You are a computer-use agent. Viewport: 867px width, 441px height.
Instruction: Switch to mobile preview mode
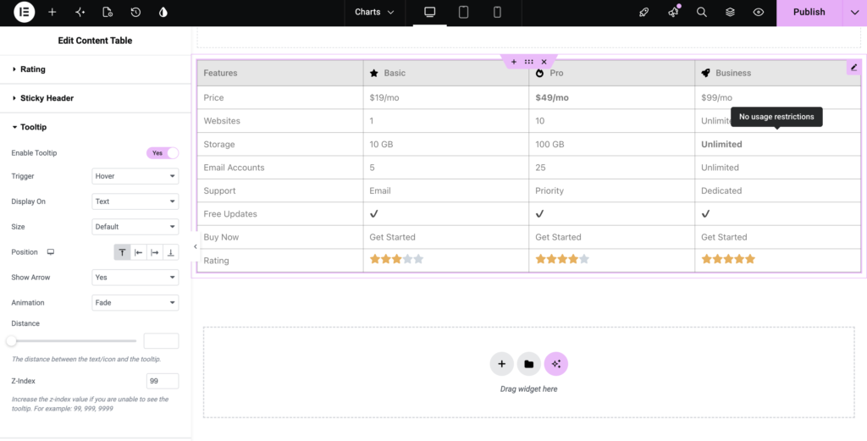tap(497, 12)
